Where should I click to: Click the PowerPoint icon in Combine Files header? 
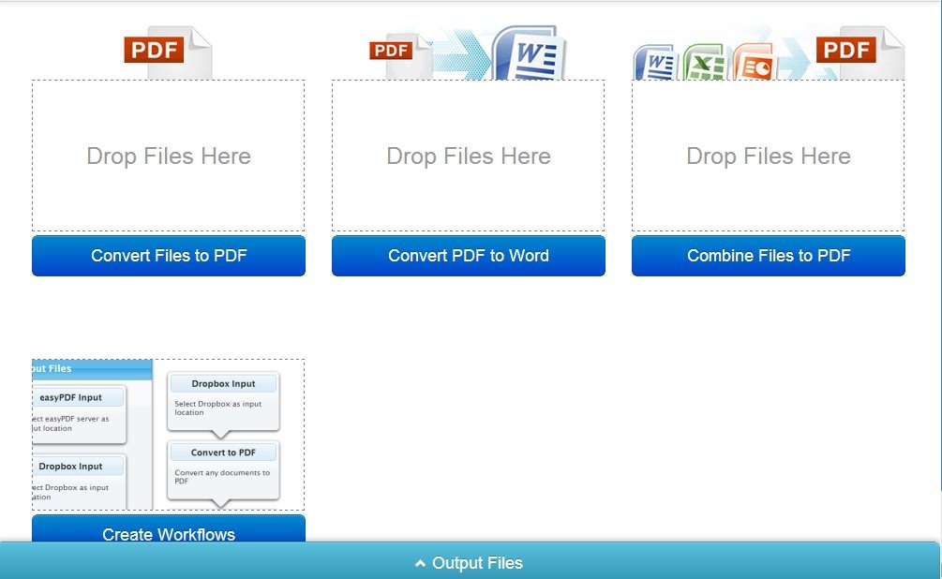[x=755, y=63]
